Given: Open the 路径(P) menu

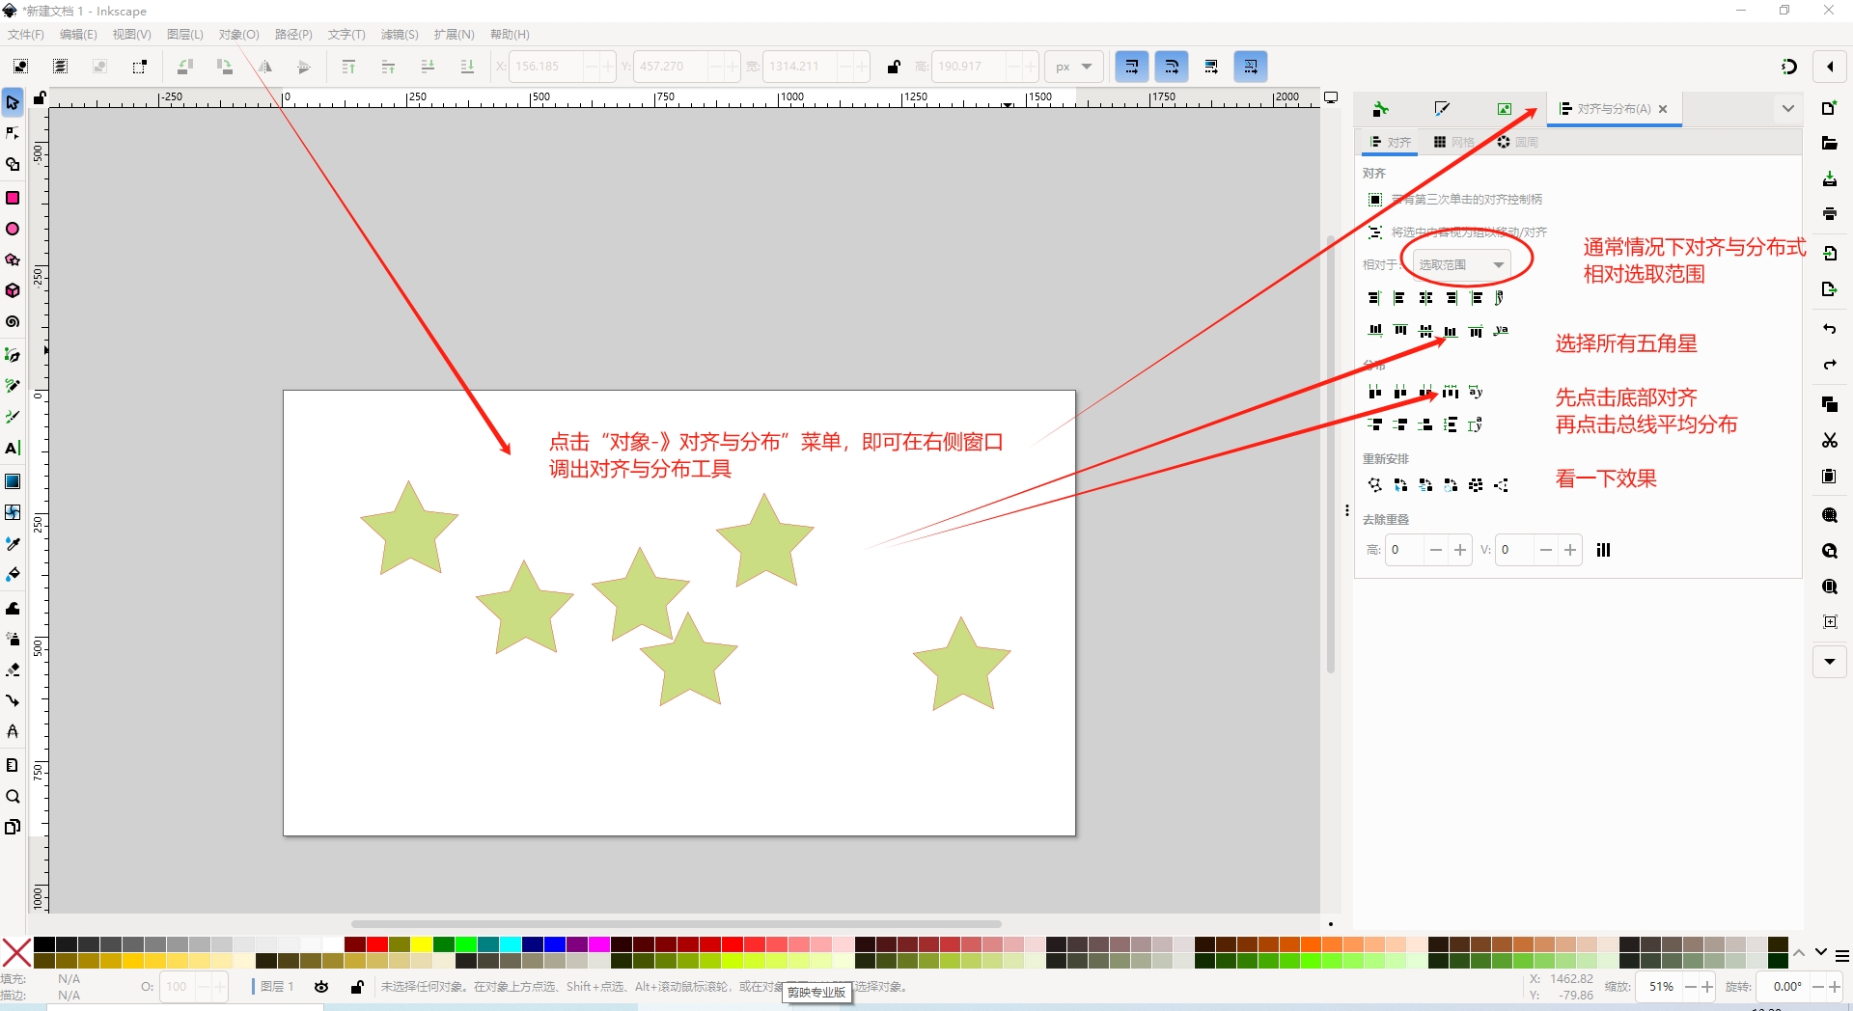Looking at the screenshot, I should pyautogui.click(x=293, y=35).
